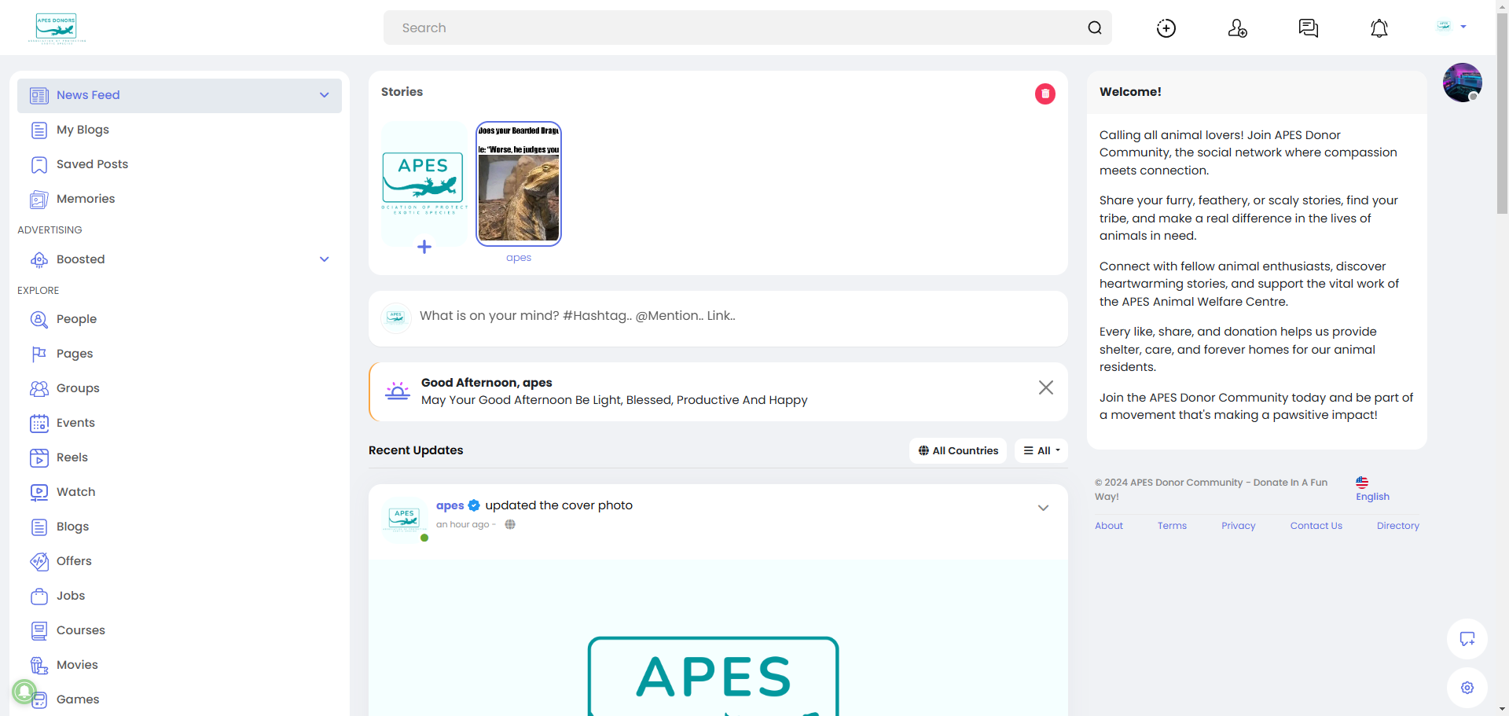Add a new story with plus
The image size is (1509, 716).
[424, 247]
